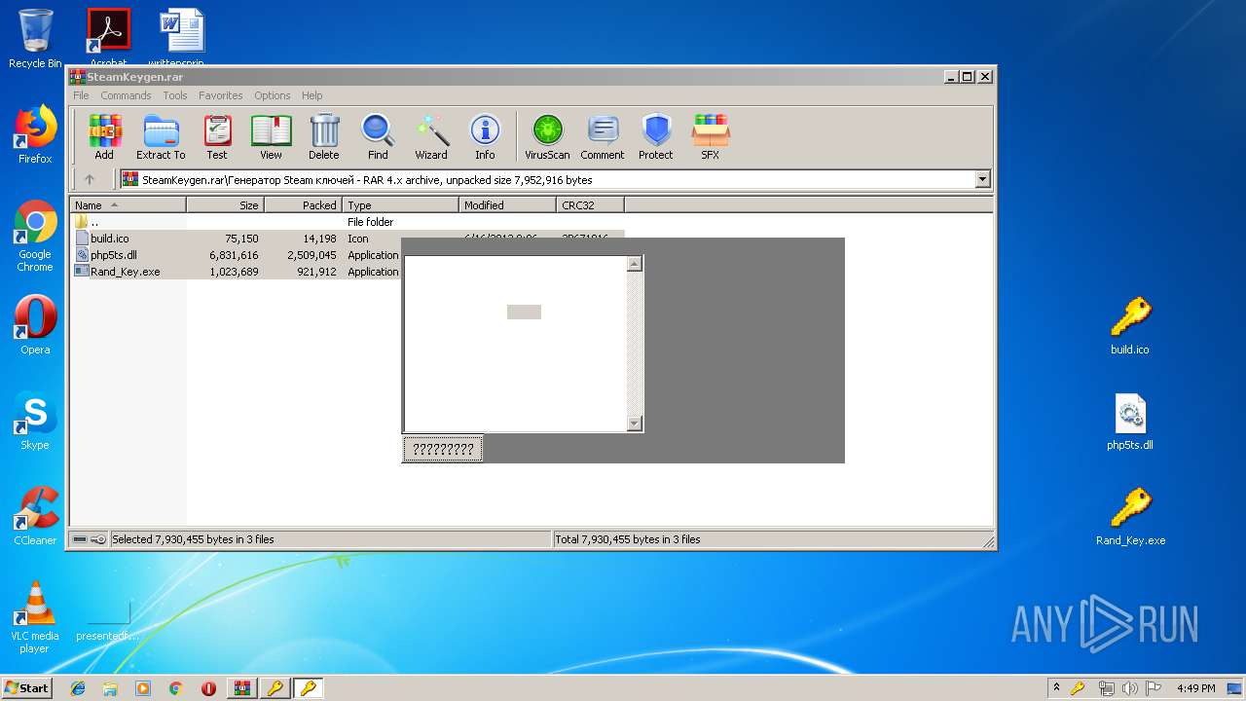1246x701 pixels.
Task: Open the Tools menu
Action: click(x=175, y=95)
